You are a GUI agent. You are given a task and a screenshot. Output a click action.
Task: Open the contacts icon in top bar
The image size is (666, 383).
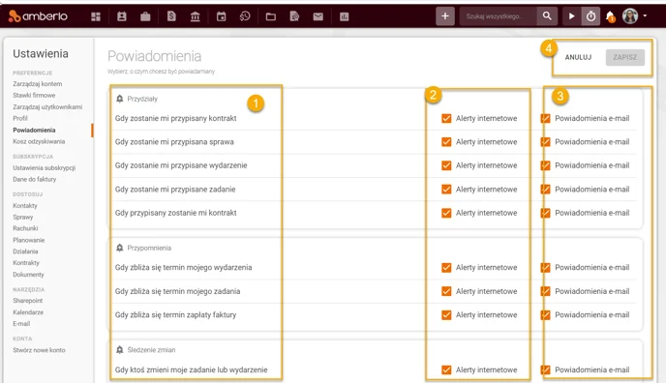(122, 16)
